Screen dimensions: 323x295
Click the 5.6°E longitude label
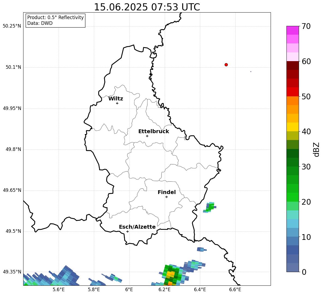[59, 290]
